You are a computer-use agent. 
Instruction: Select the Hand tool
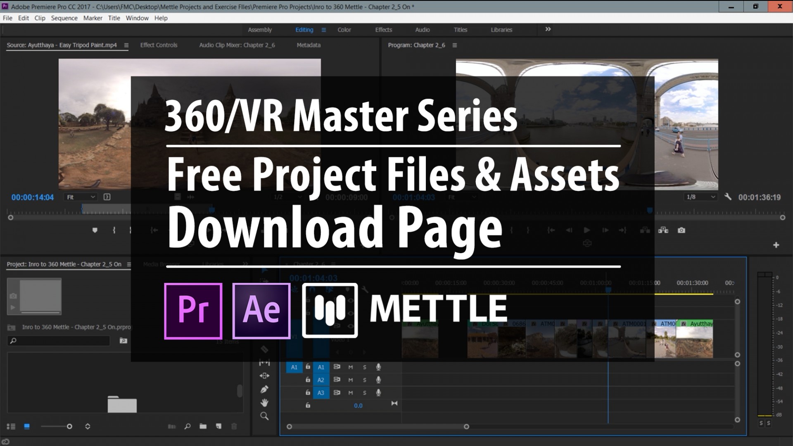tap(264, 402)
